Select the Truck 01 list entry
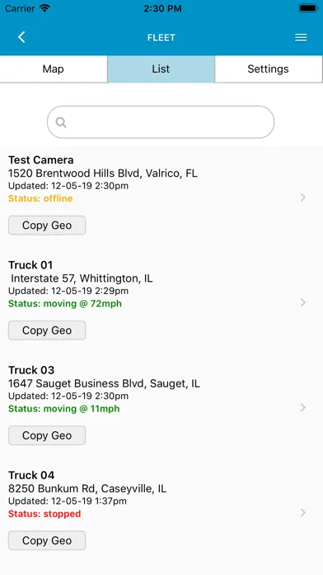This screenshot has width=323, height=575. coord(161,284)
